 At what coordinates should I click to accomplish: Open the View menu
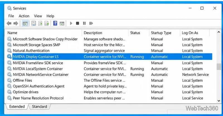38,16
